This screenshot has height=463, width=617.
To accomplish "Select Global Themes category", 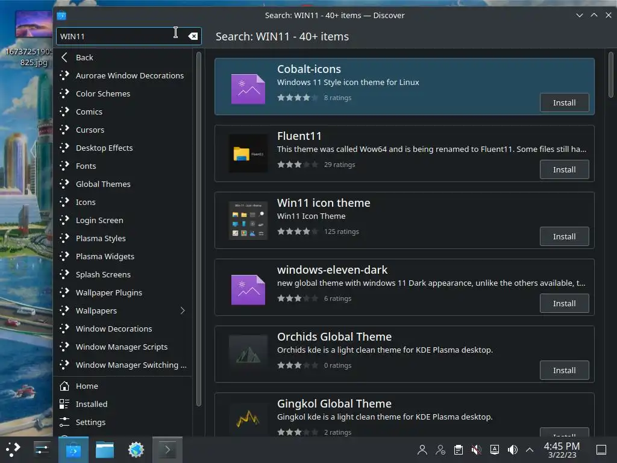I will [x=124, y=184].
